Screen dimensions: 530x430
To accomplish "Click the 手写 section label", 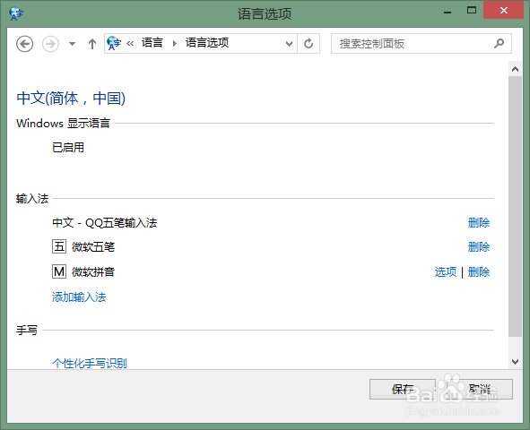I will pos(27,330).
